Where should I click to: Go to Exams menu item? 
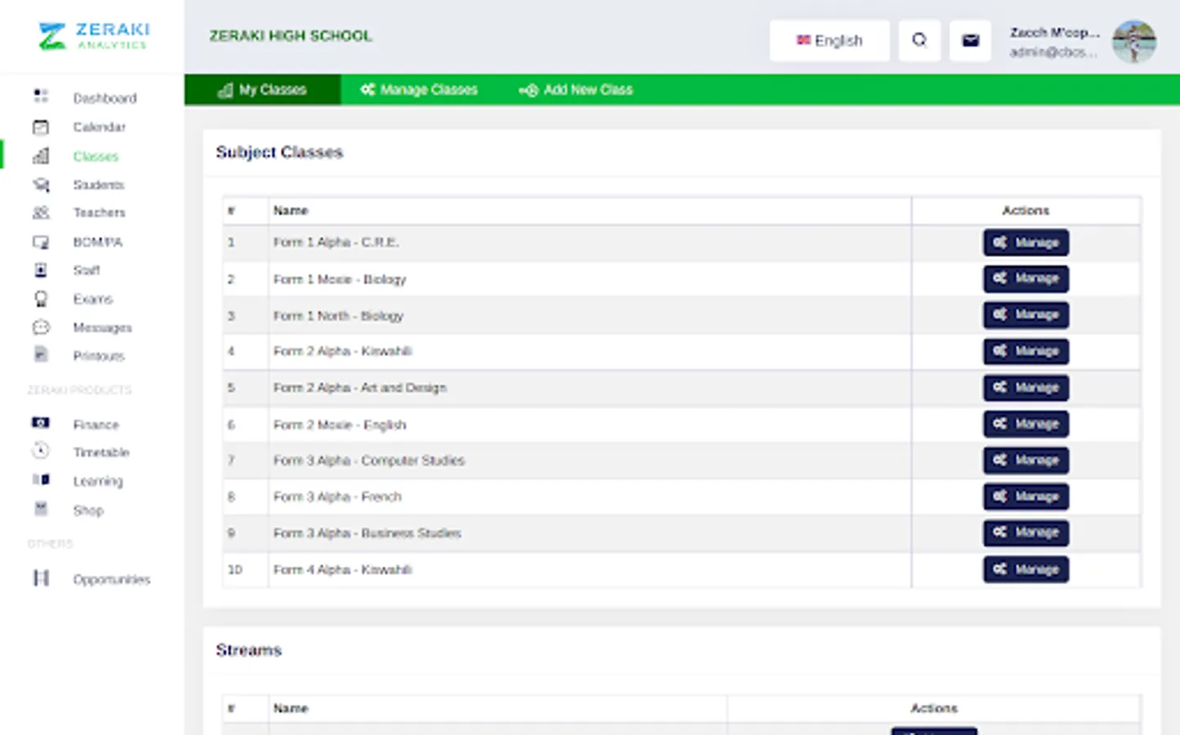tap(92, 299)
